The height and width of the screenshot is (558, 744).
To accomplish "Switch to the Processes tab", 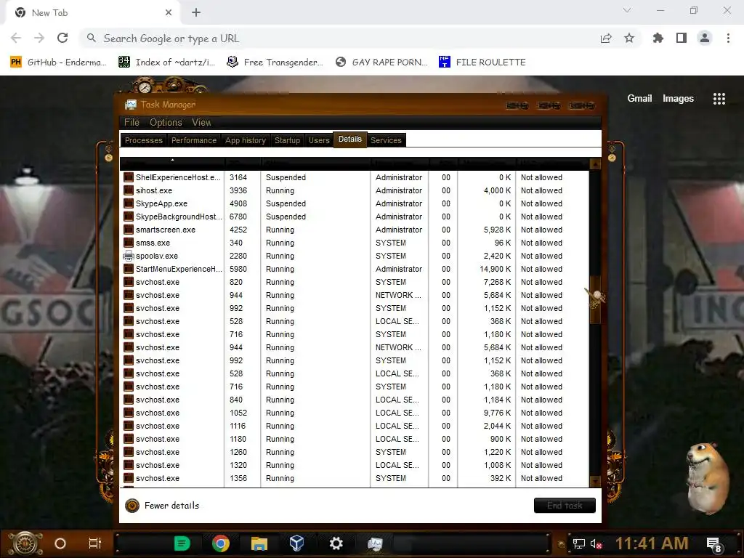I will tap(144, 140).
